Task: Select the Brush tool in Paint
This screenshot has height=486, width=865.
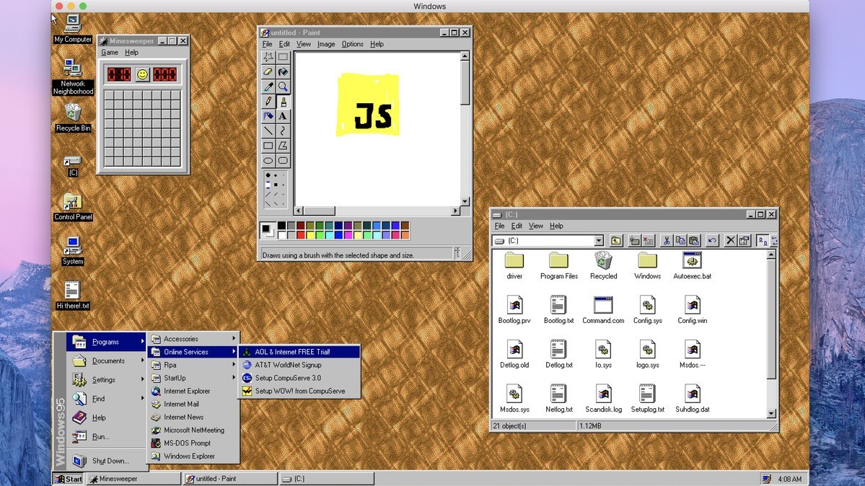Action: coord(283,102)
